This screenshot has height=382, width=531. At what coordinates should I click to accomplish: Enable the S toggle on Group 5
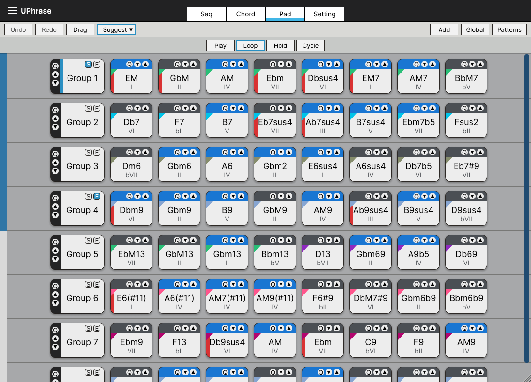click(x=88, y=240)
